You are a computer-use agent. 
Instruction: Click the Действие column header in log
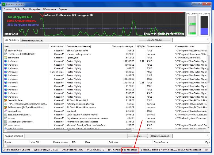click(x=130, y=142)
